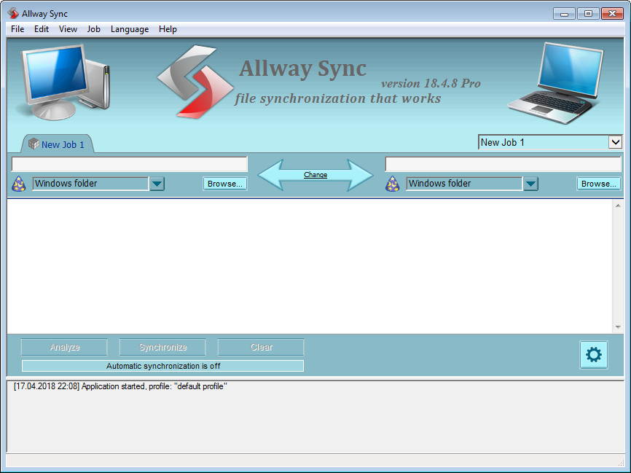Click the desktop computer image
The image size is (631, 473).
point(63,82)
